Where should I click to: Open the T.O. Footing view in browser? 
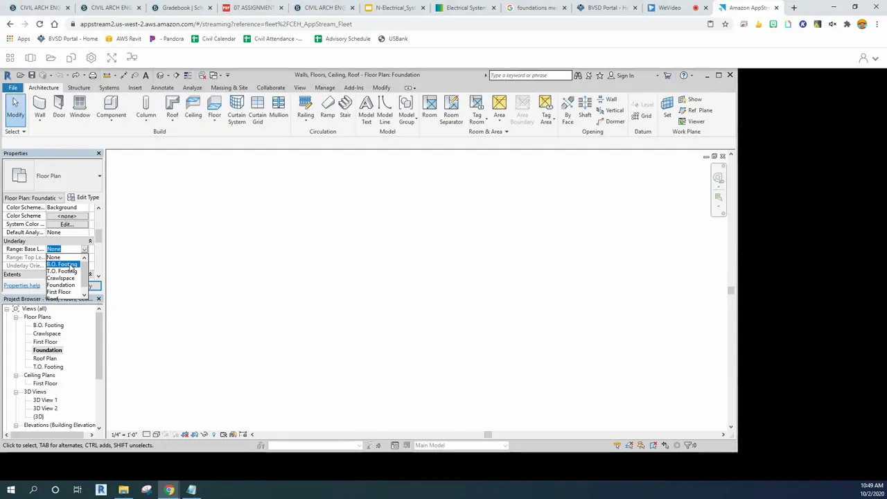pyautogui.click(x=48, y=367)
